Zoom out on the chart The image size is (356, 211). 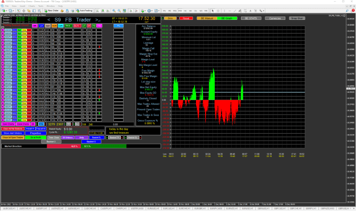coord(119,11)
